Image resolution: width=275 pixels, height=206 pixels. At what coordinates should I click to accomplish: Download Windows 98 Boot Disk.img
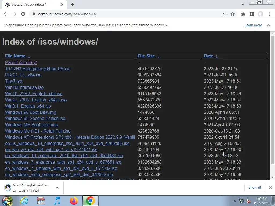pos(31,112)
